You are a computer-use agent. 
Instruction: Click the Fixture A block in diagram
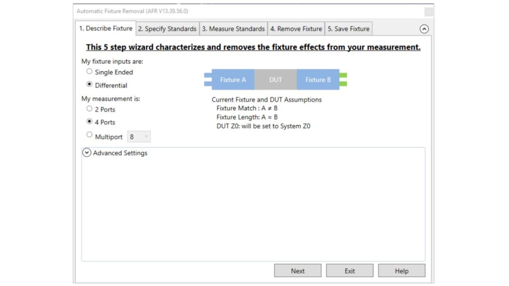pos(233,80)
